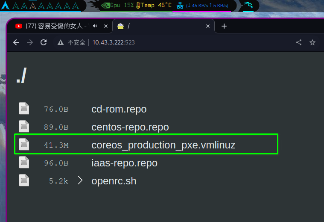Open a new browser tab

224,26
